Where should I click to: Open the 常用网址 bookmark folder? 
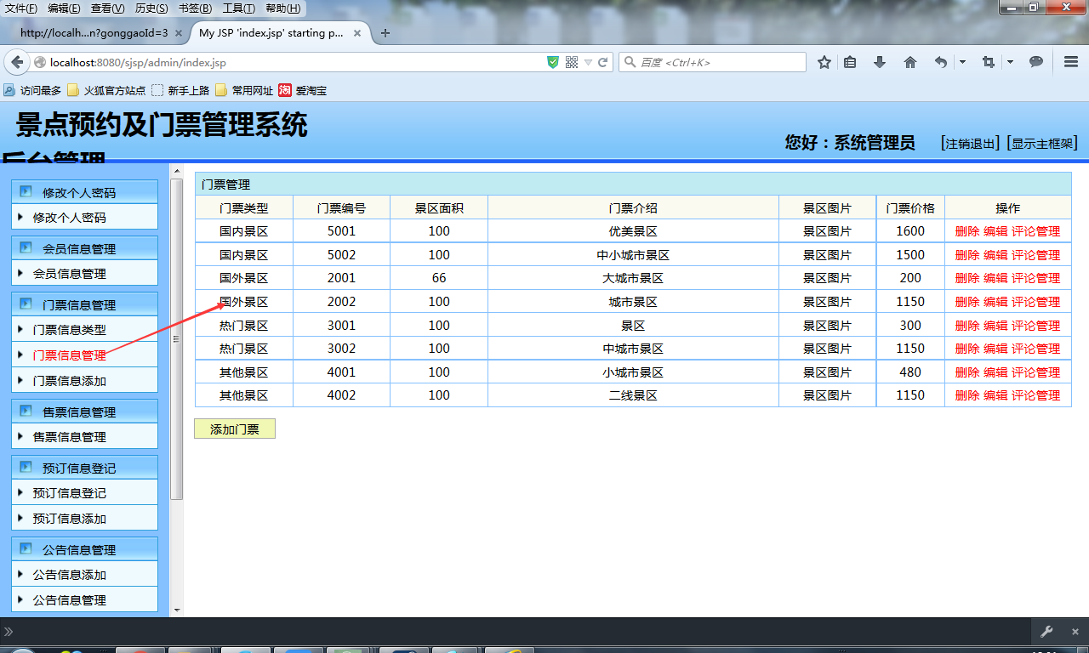244,90
